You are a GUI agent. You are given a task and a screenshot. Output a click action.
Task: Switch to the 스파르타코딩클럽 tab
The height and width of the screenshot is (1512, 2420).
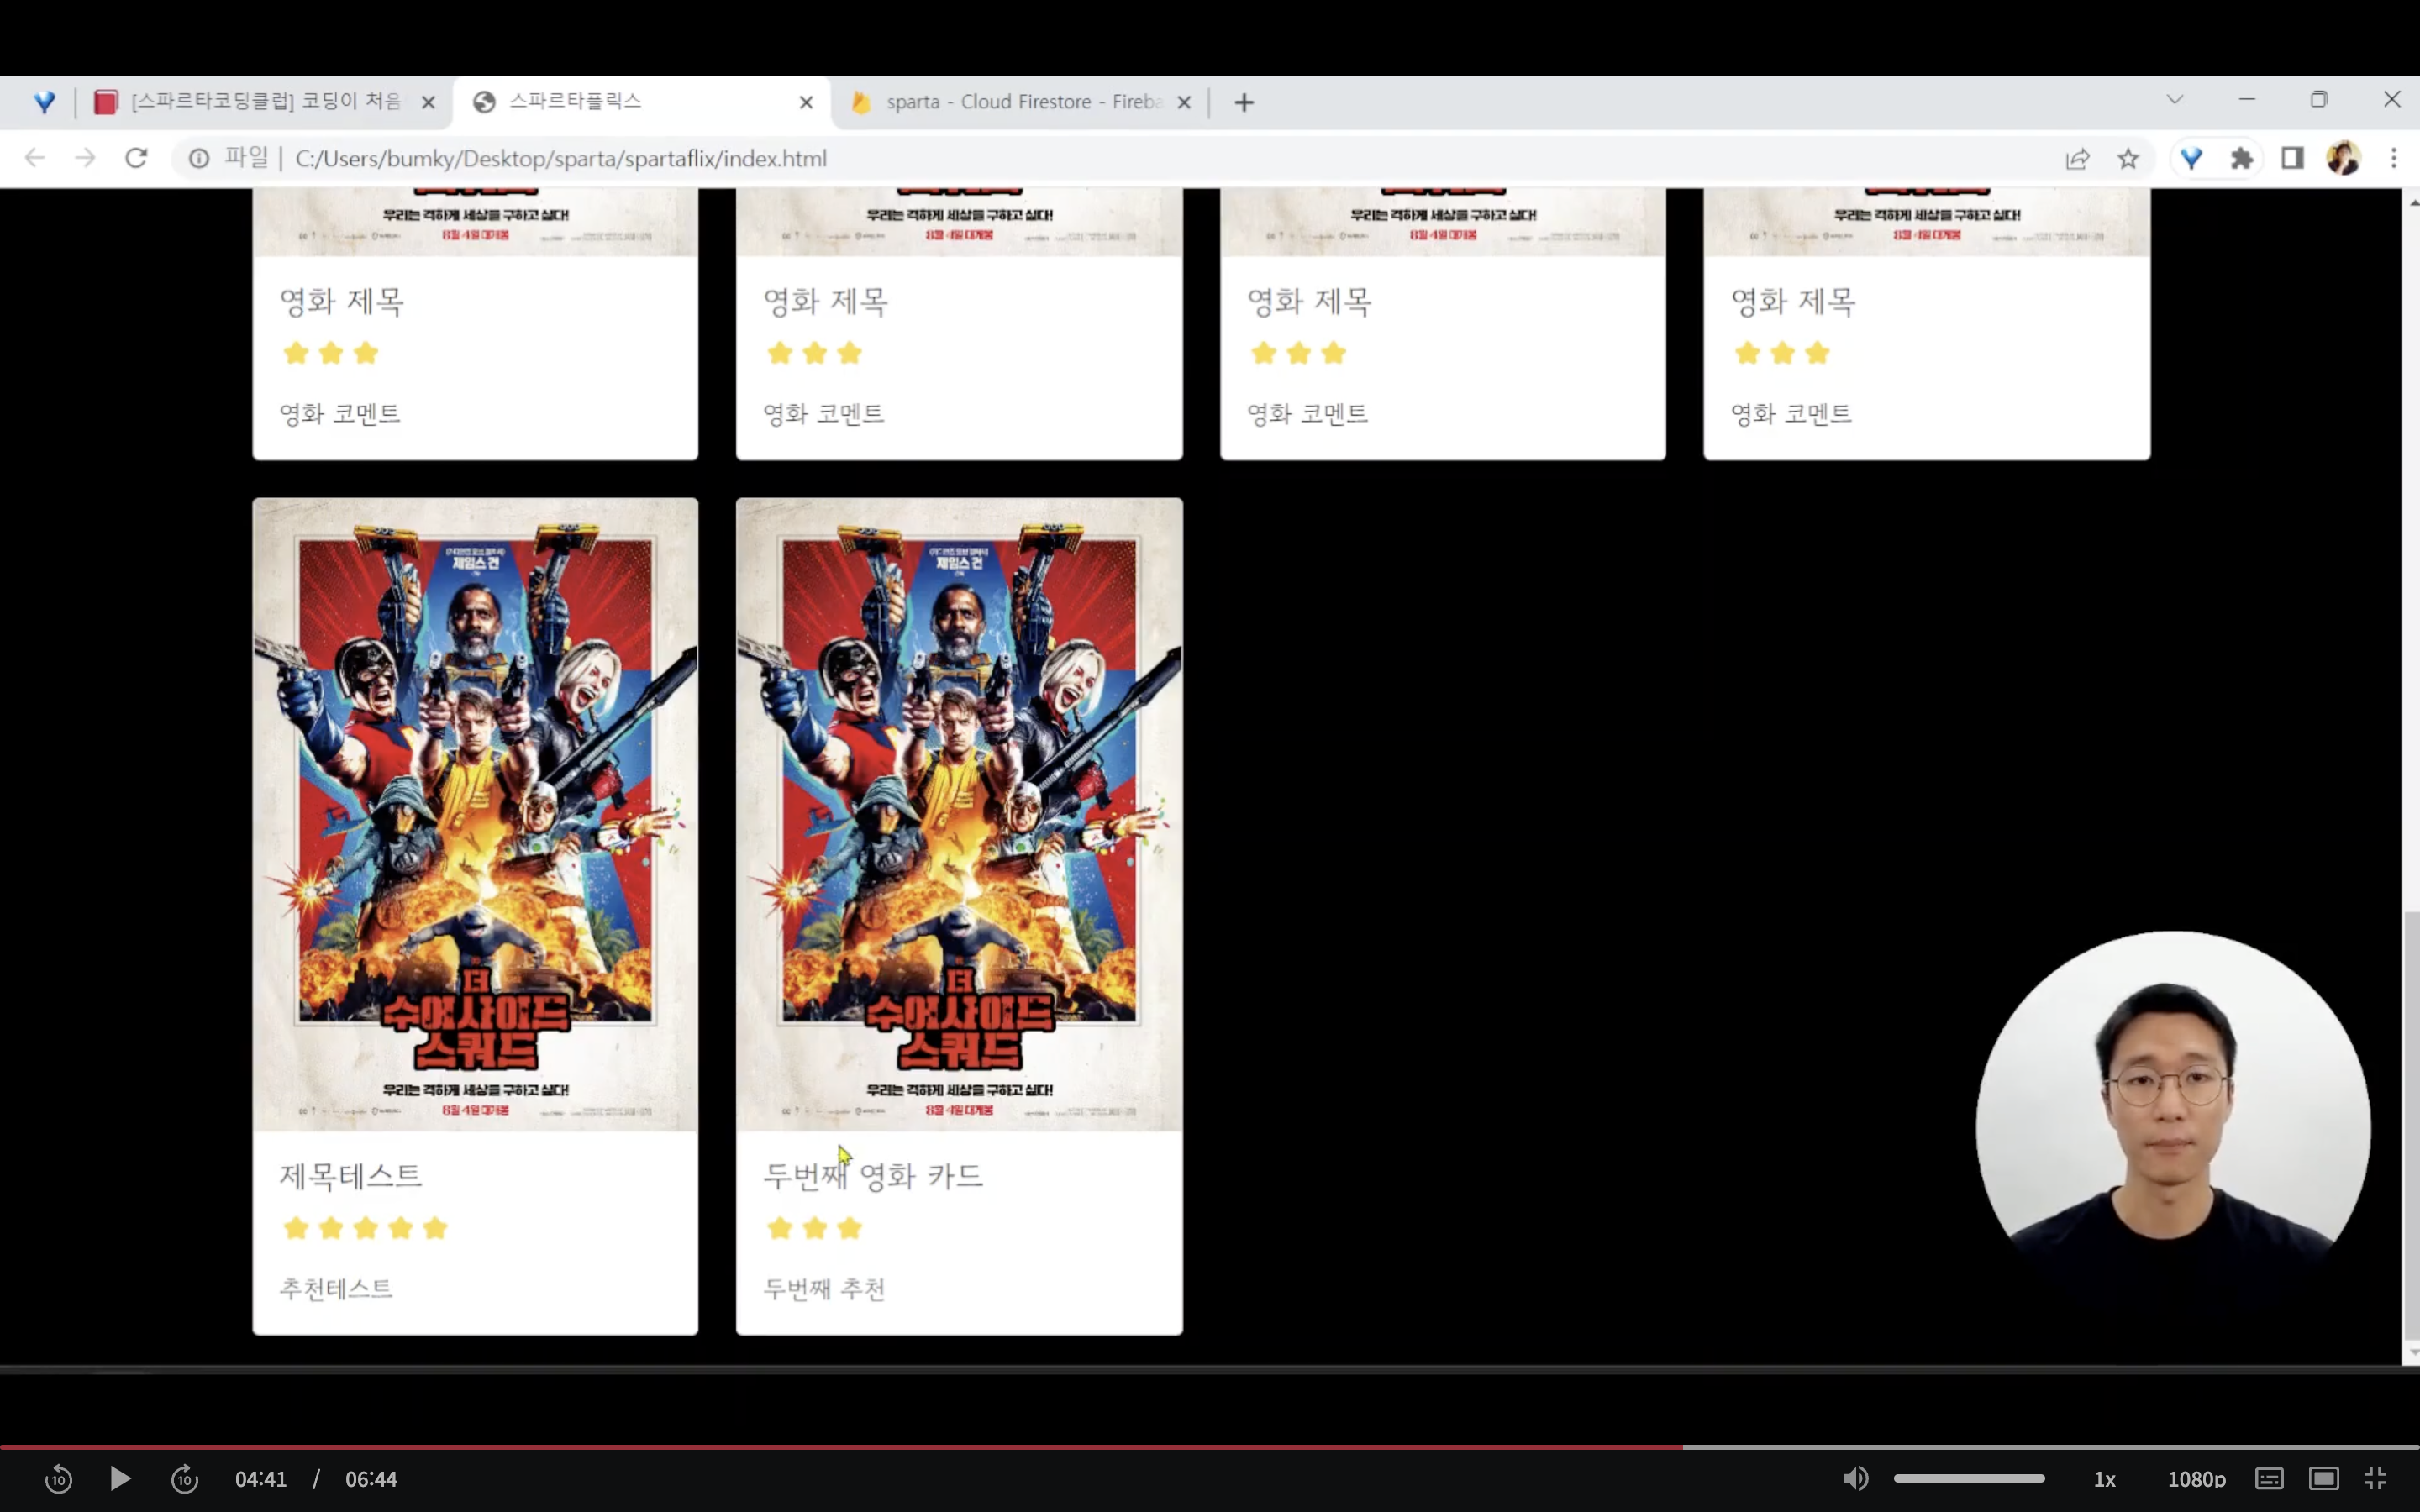[x=266, y=102]
